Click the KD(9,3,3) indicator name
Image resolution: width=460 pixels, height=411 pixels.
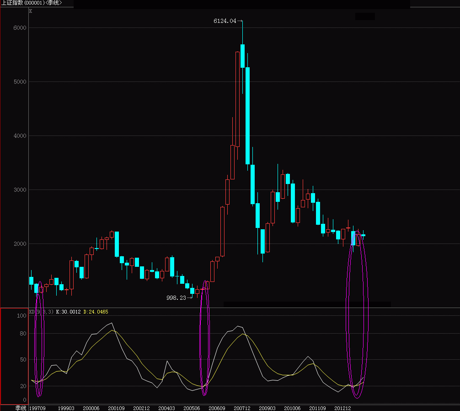(x=41, y=312)
